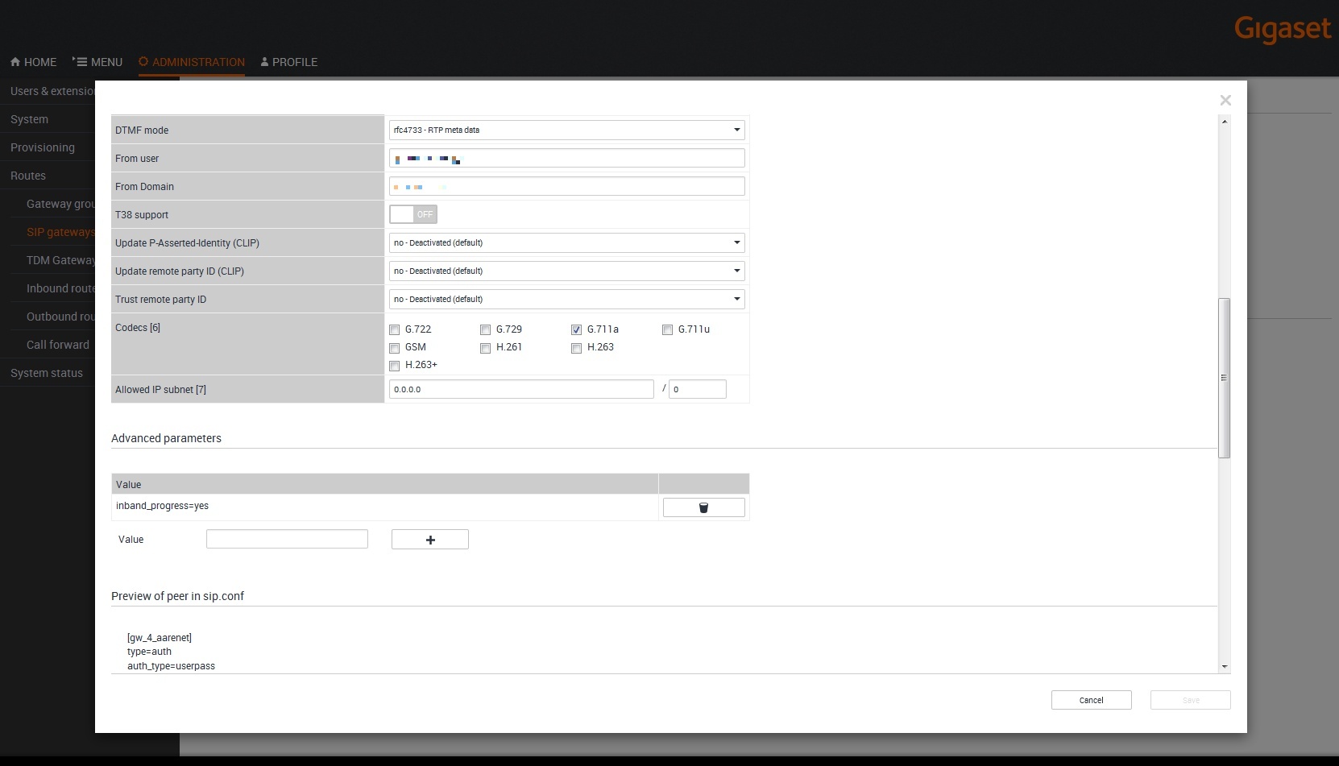Open Trust remote party ID dropdown
This screenshot has width=1339, height=766.
click(x=567, y=299)
